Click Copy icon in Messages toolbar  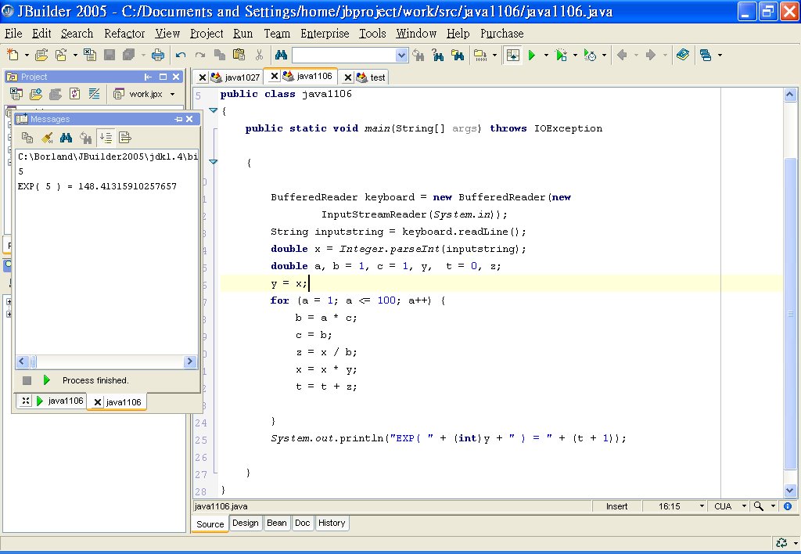[x=27, y=137]
